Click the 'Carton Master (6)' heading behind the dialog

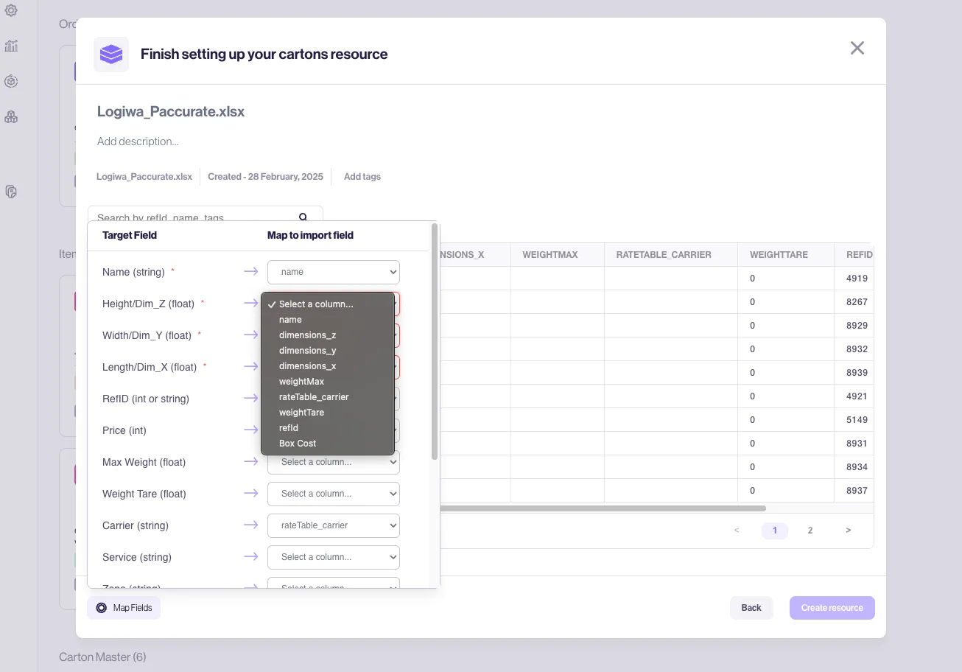(x=102, y=657)
